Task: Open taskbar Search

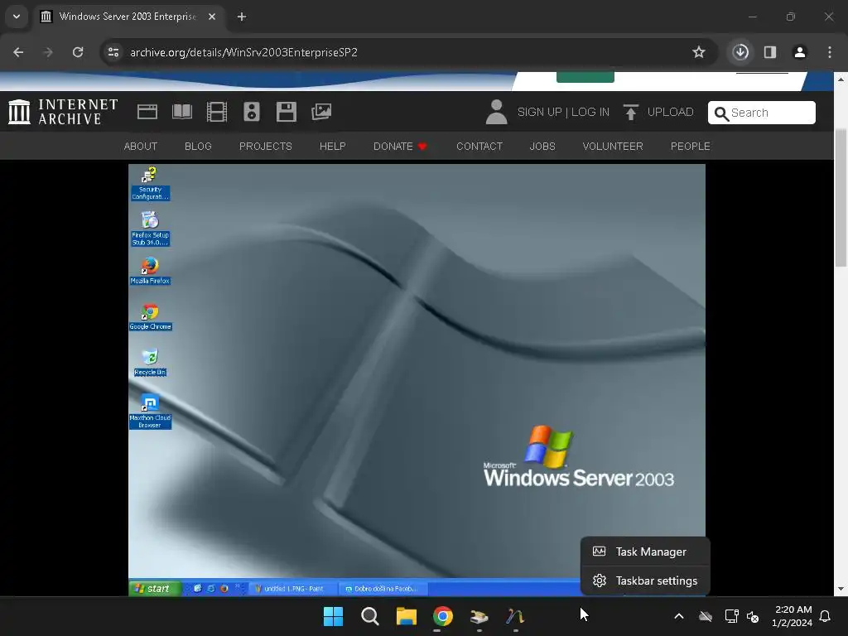Action: pyautogui.click(x=370, y=616)
